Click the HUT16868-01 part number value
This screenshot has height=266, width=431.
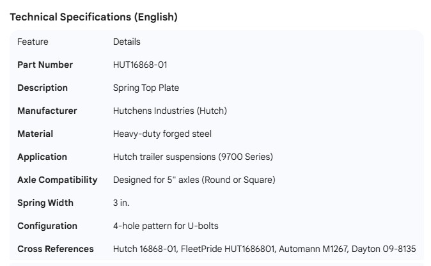pyautogui.click(x=140, y=65)
